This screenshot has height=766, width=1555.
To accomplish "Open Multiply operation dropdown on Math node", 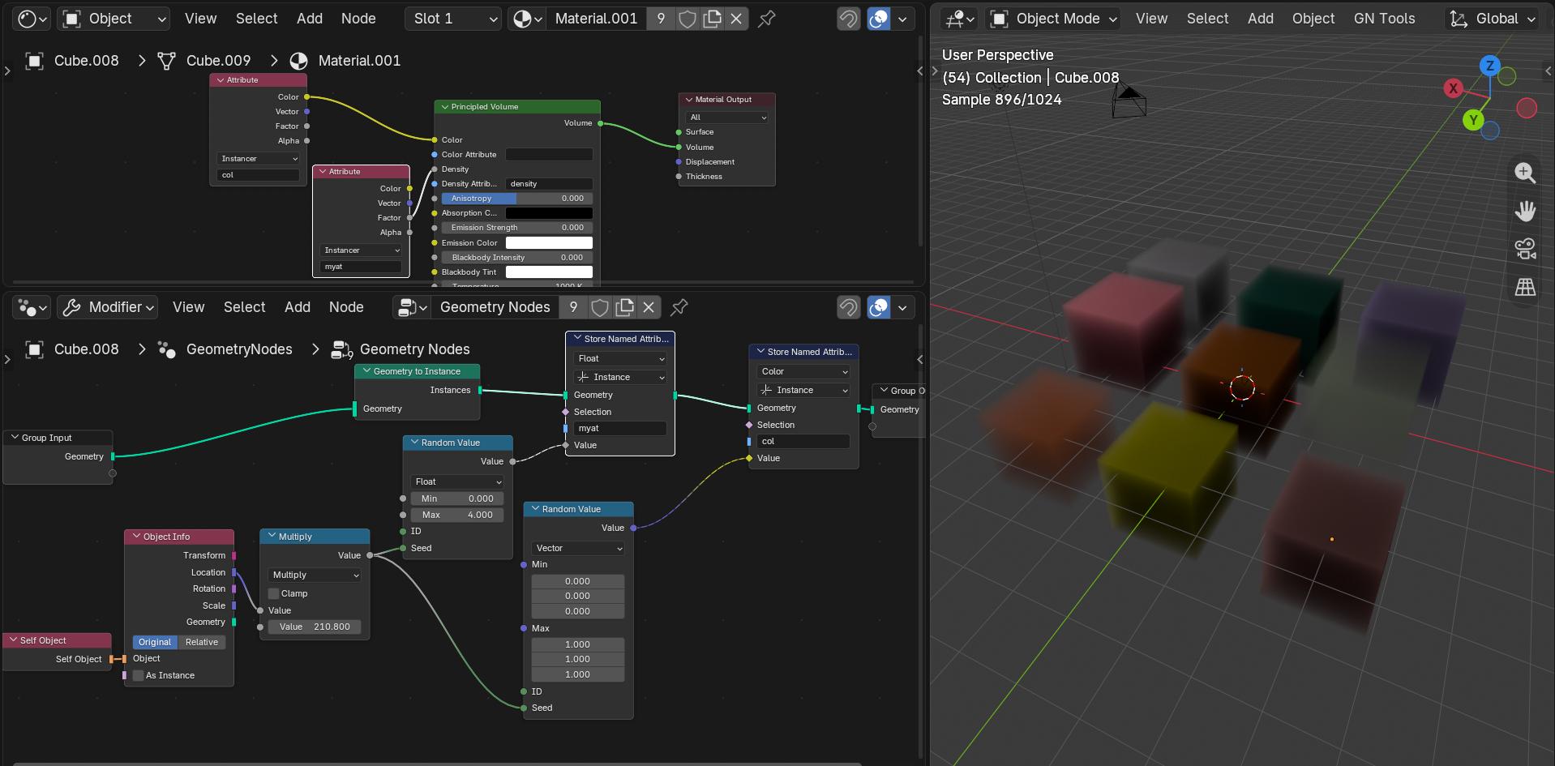I will pos(315,575).
